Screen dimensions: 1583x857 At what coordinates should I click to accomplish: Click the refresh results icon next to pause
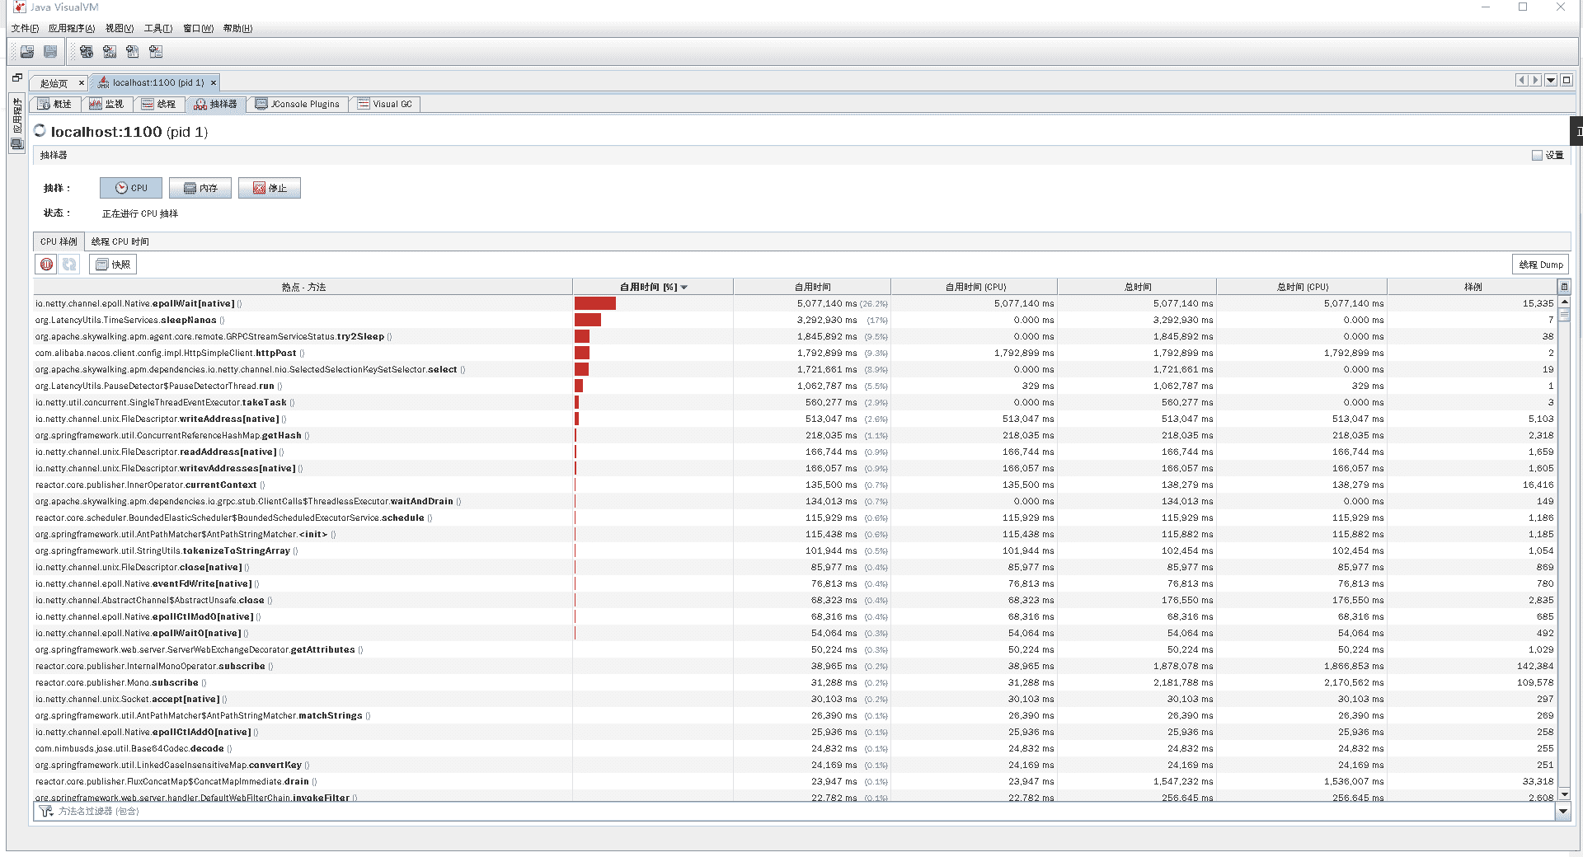point(69,265)
